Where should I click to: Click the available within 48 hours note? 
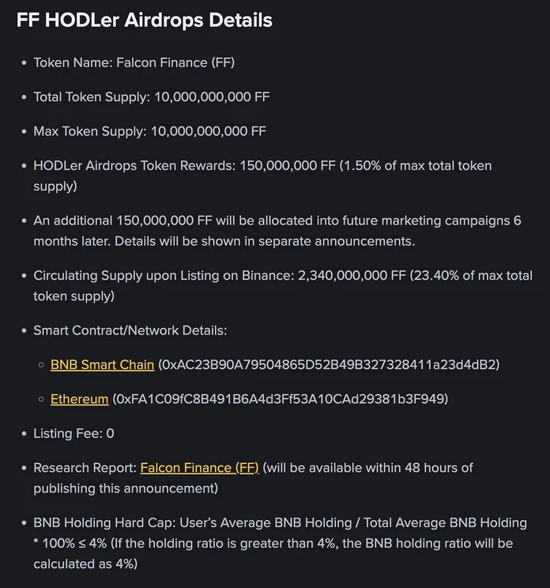click(x=367, y=468)
